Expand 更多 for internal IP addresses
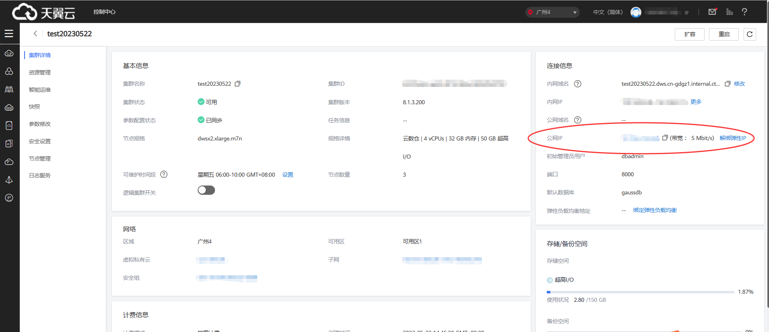The width and height of the screenshot is (769, 332). [x=696, y=102]
